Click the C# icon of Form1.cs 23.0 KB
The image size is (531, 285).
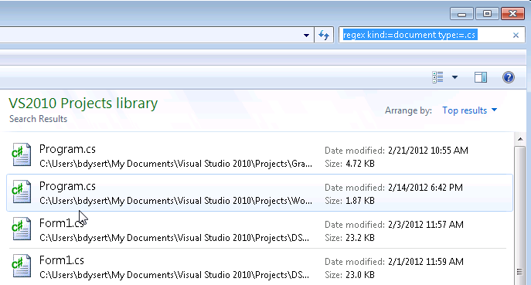point(22,266)
